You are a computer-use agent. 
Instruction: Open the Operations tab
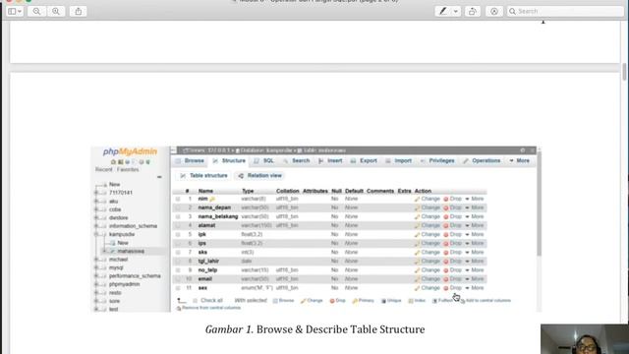coord(482,160)
